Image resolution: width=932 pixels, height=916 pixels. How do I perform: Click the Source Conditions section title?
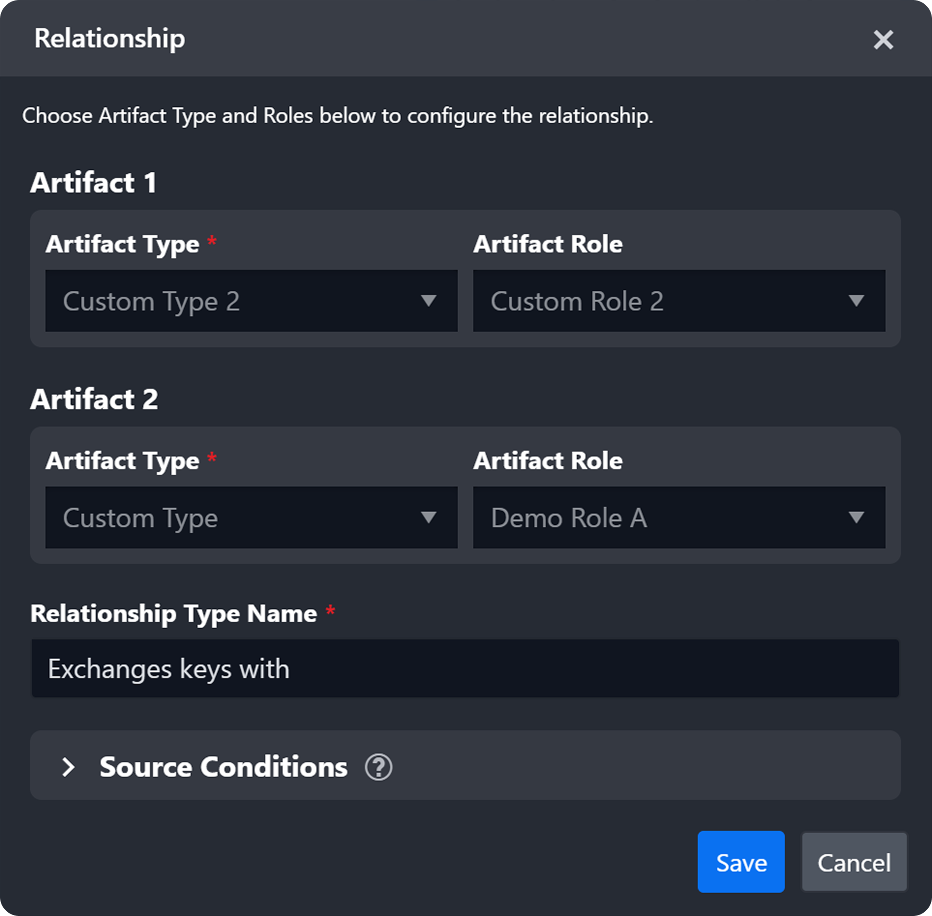[223, 767]
